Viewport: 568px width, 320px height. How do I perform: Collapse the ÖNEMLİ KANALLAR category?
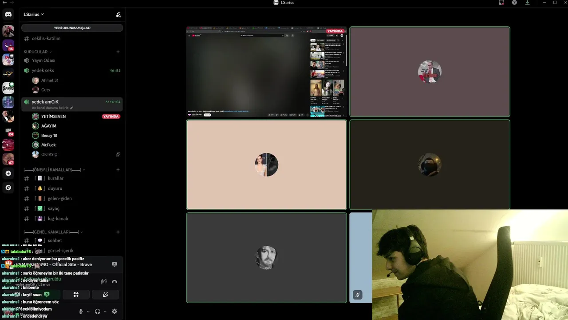pos(54,170)
